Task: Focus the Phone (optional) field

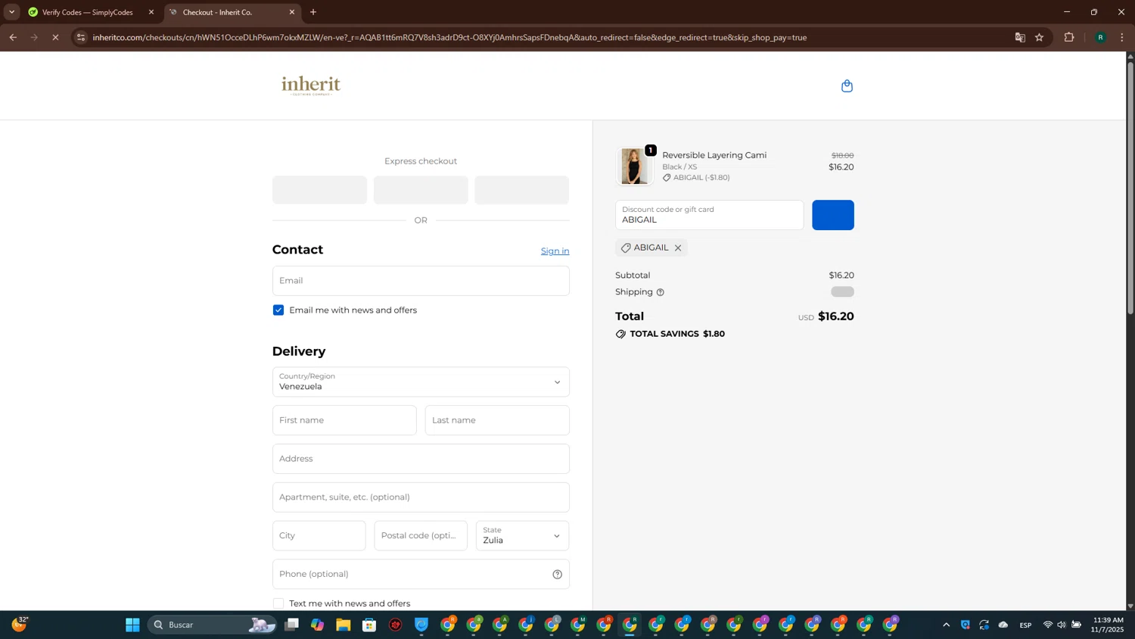Action: coord(421,574)
